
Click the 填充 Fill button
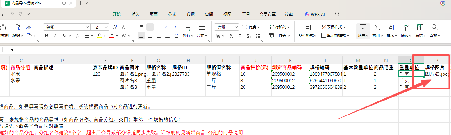[x=363, y=31]
